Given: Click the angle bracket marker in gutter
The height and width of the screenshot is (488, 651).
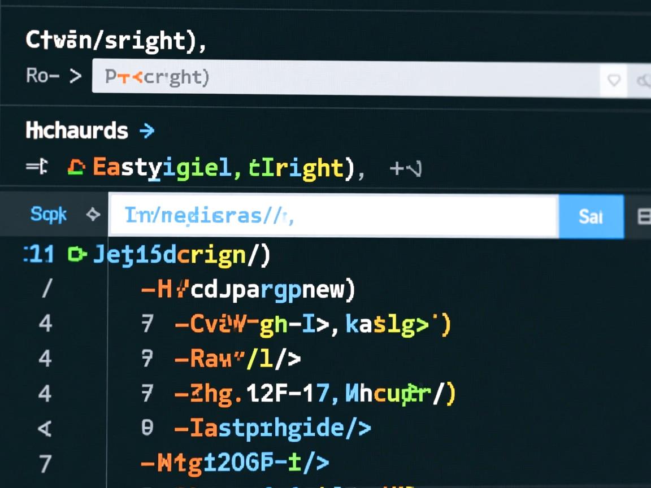Looking at the screenshot, I should [x=45, y=428].
